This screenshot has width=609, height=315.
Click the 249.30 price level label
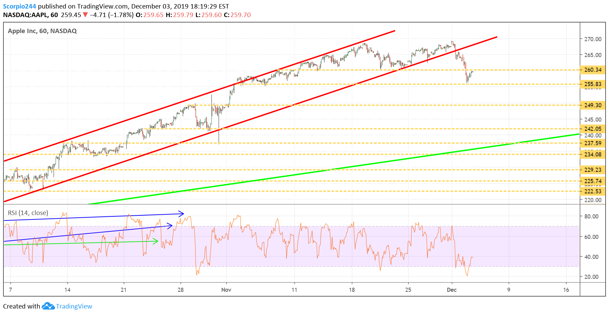point(593,105)
